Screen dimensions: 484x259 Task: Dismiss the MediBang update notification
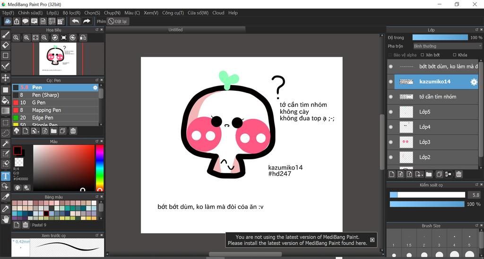tap(372, 240)
